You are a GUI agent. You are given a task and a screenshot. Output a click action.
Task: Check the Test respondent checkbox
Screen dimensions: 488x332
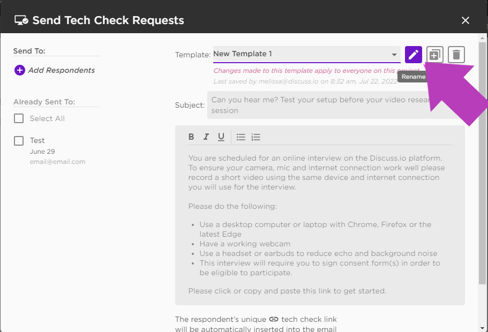(x=19, y=141)
